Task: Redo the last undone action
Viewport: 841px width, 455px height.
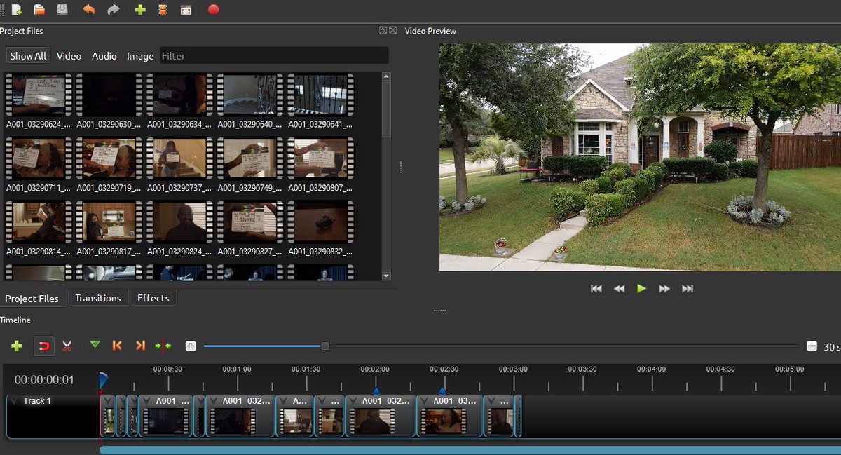Action: (x=113, y=10)
